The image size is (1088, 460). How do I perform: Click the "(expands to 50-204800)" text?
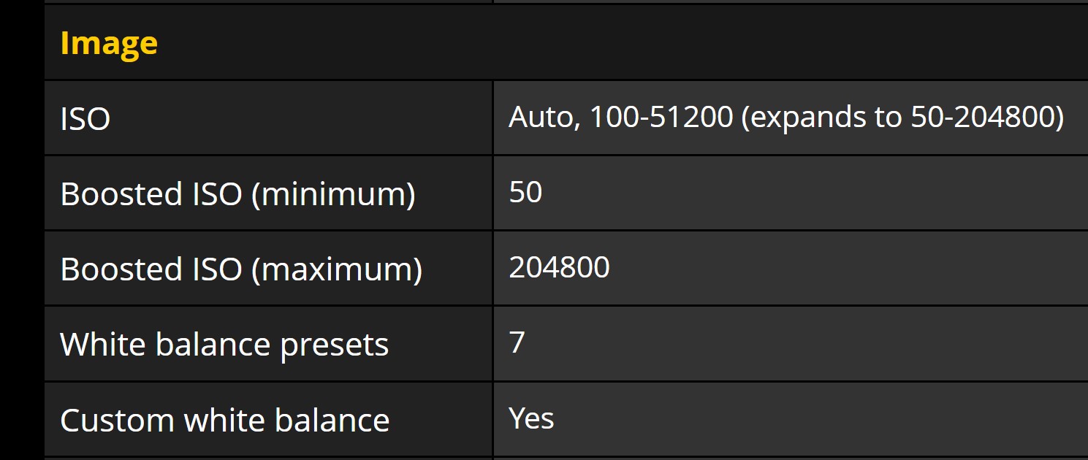(902, 118)
